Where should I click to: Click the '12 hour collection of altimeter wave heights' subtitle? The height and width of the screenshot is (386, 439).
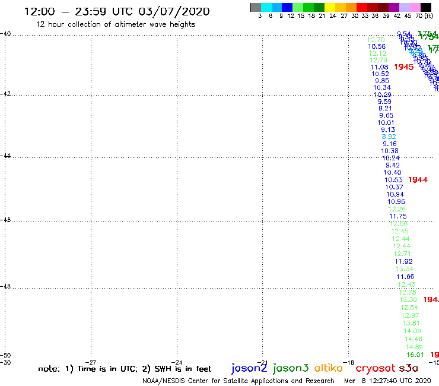(x=115, y=24)
